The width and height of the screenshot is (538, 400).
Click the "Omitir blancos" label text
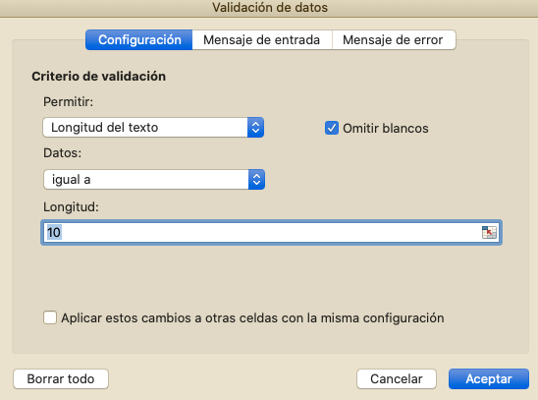tap(386, 129)
